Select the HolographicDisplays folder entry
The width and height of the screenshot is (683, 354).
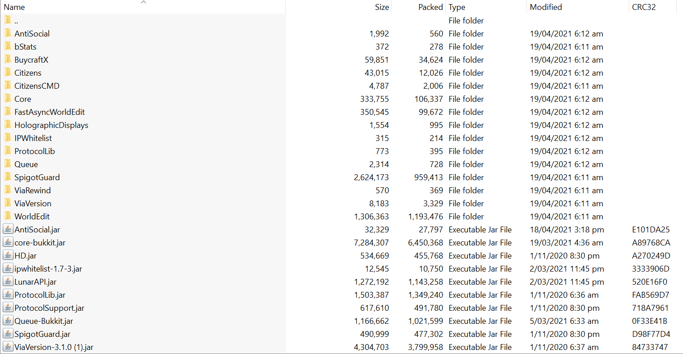point(51,125)
